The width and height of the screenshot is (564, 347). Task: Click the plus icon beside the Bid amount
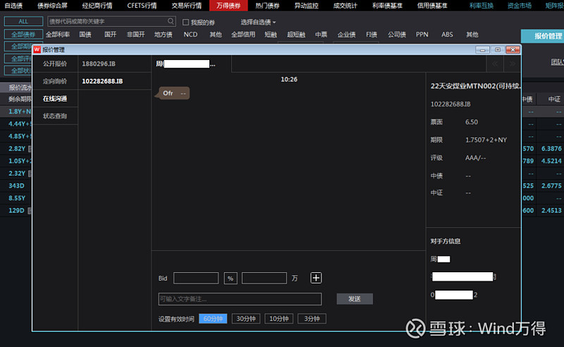pyautogui.click(x=317, y=279)
